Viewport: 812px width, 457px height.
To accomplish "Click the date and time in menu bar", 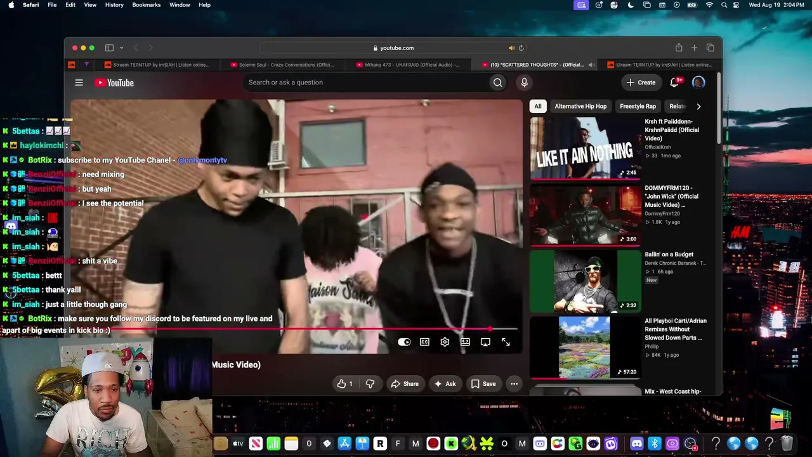I will pos(777,5).
